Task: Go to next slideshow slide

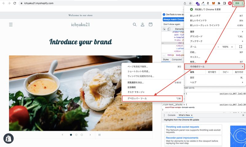Action: pyautogui.click(x=90, y=135)
